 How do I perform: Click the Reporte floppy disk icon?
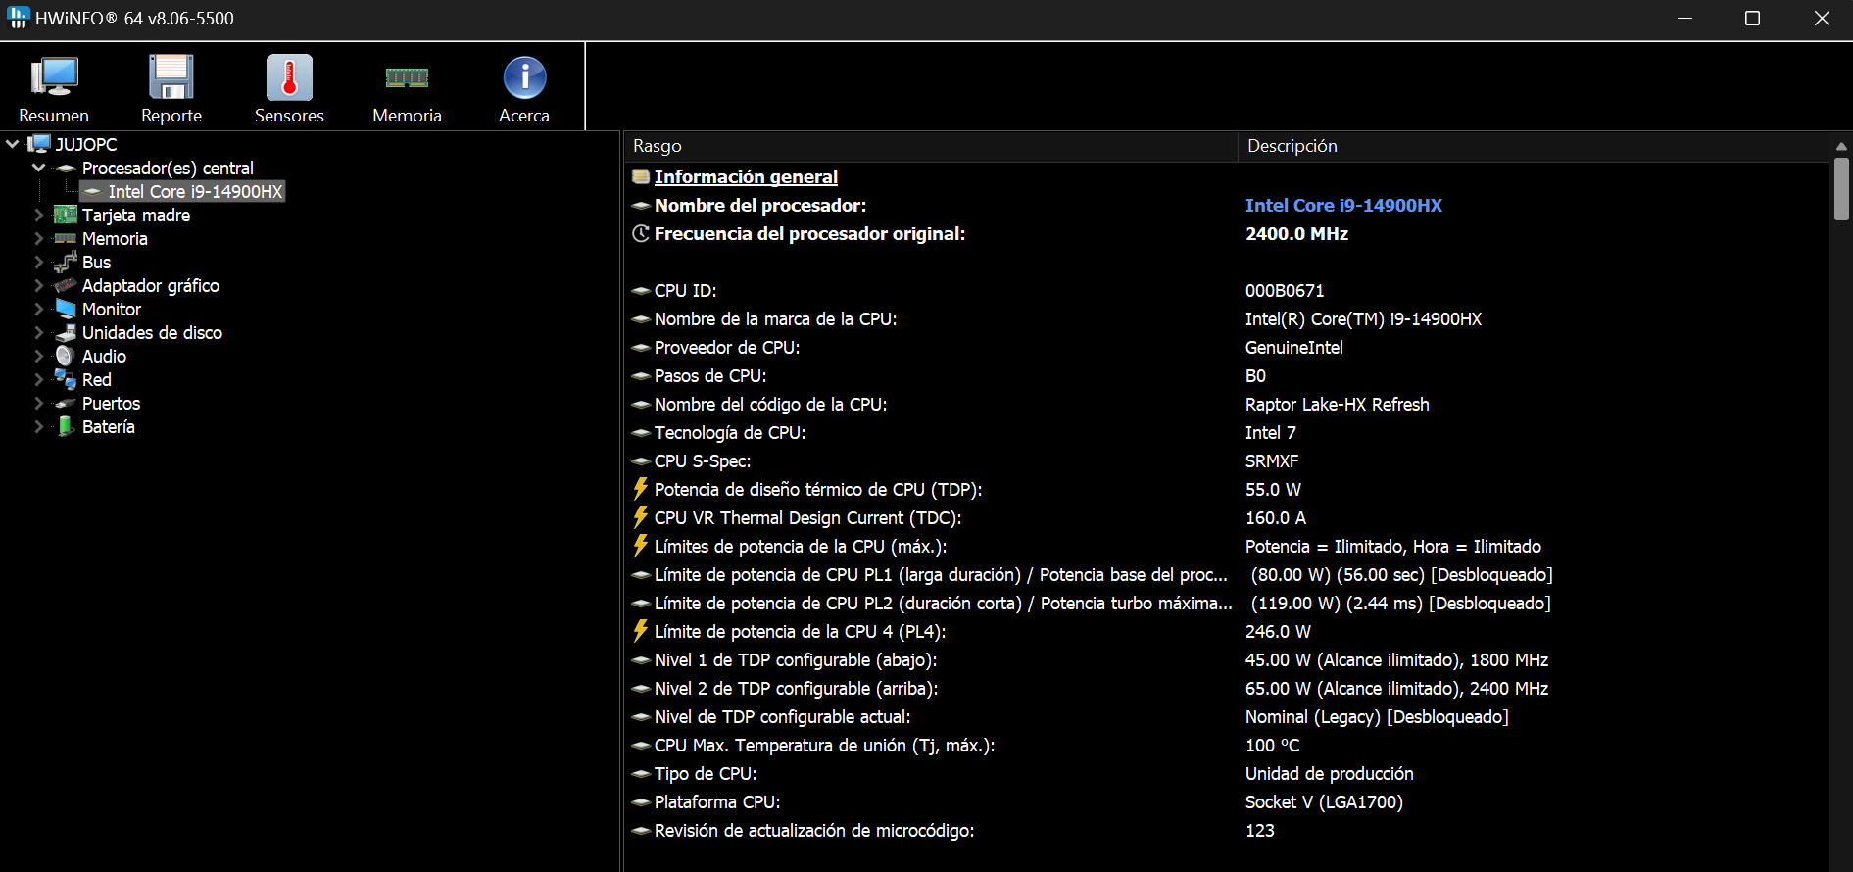pyautogui.click(x=171, y=77)
